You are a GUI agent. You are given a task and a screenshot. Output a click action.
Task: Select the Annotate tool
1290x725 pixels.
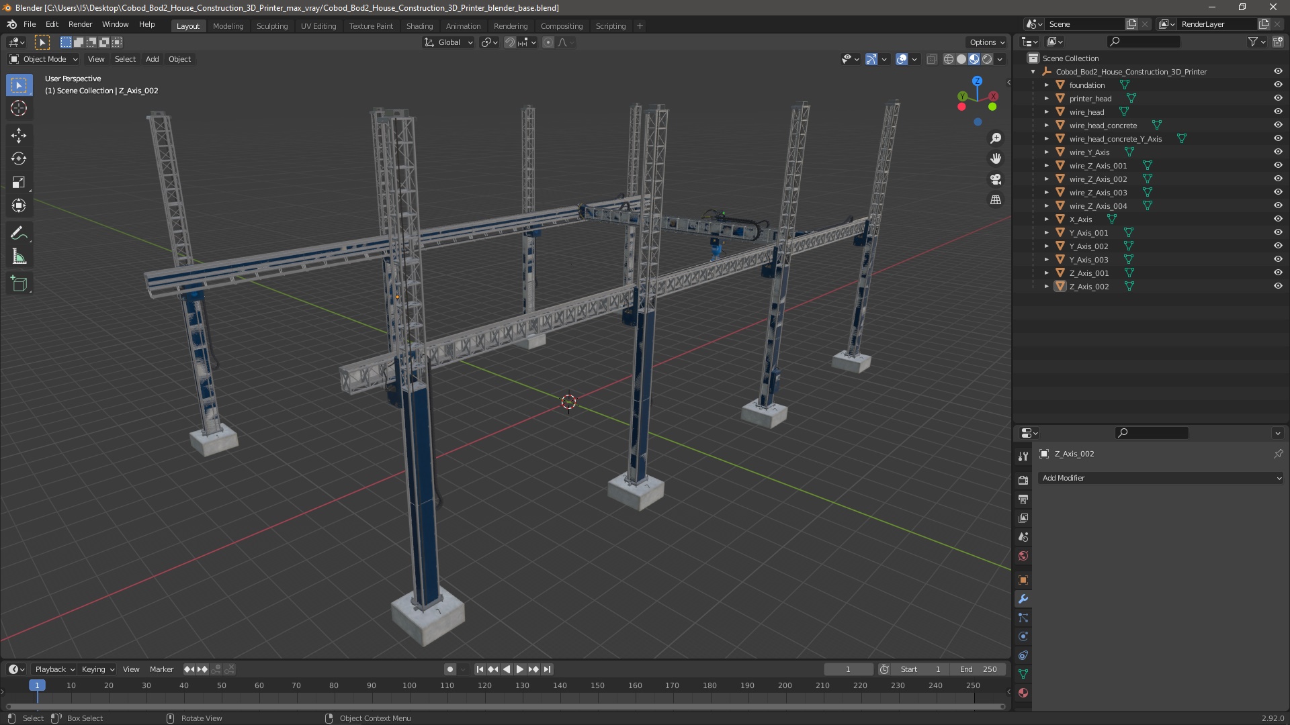tap(19, 234)
